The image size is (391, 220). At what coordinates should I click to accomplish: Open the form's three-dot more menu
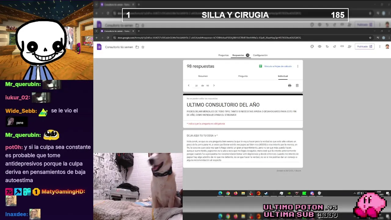pyautogui.click(x=380, y=46)
